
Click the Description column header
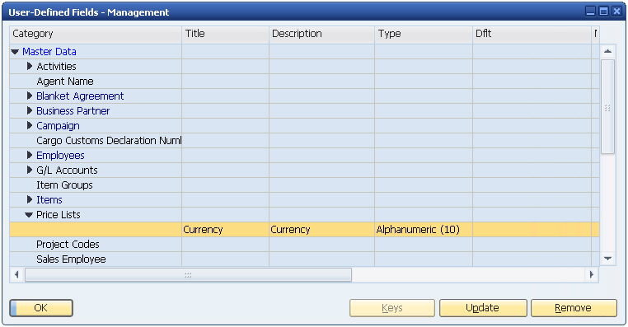coord(322,34)
